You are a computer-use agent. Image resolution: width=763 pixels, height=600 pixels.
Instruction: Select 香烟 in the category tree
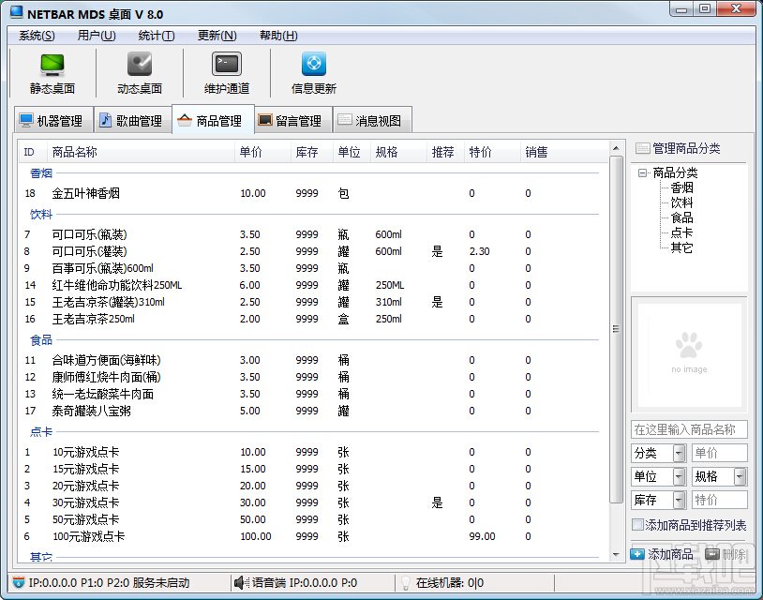tap(681, 187)
